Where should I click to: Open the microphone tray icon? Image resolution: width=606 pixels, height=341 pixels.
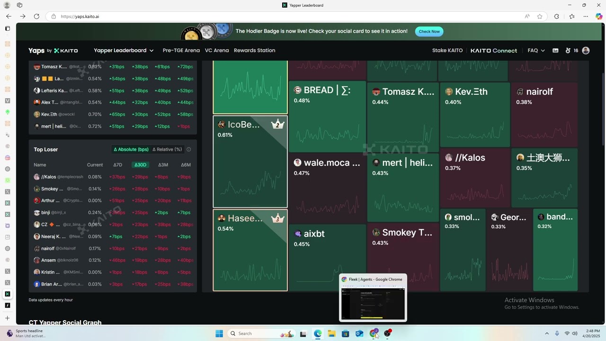click(557, 333)
